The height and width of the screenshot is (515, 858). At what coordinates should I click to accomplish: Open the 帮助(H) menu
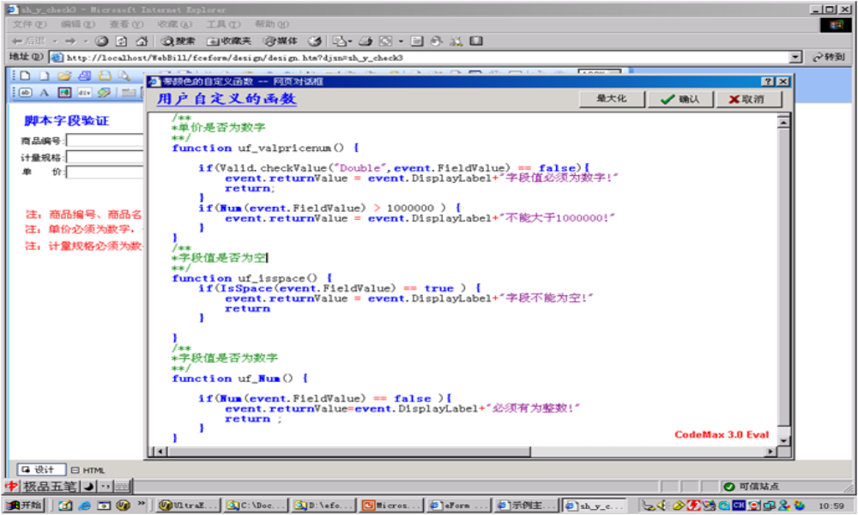click(x=272, y=24)
